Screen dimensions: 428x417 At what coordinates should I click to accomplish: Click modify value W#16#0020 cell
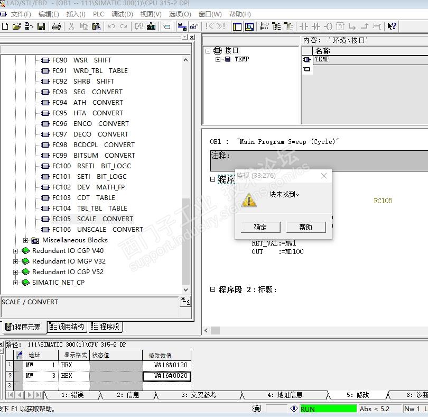[167, 376]
